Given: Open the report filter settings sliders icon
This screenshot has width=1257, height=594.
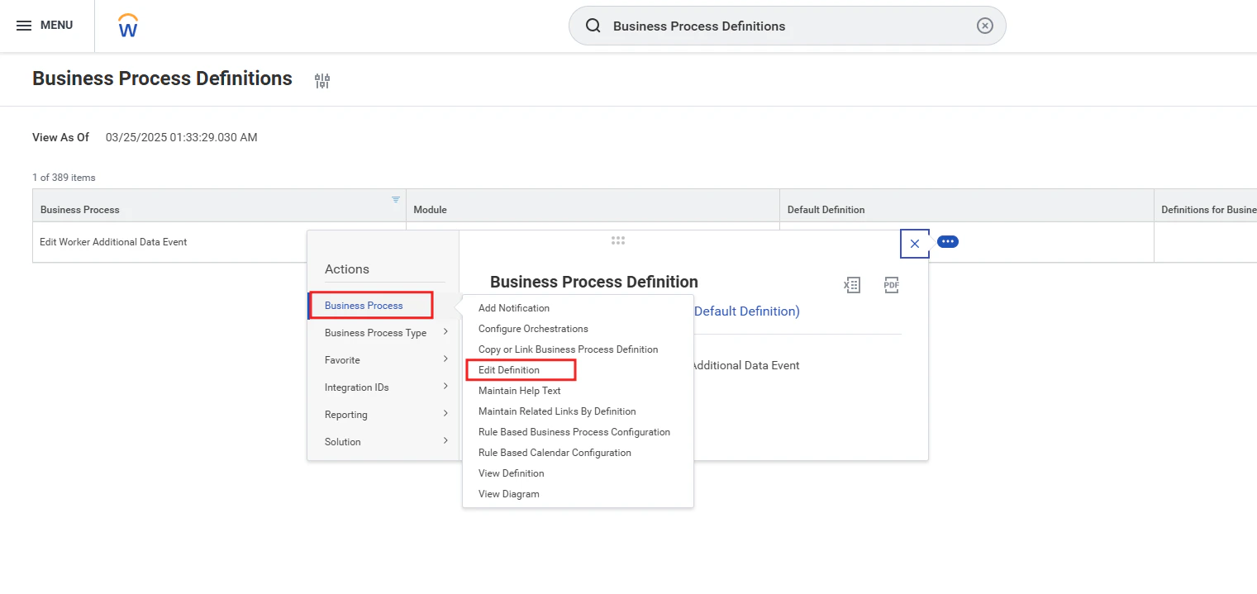Looking at the screenshot, I should [322, 80].
